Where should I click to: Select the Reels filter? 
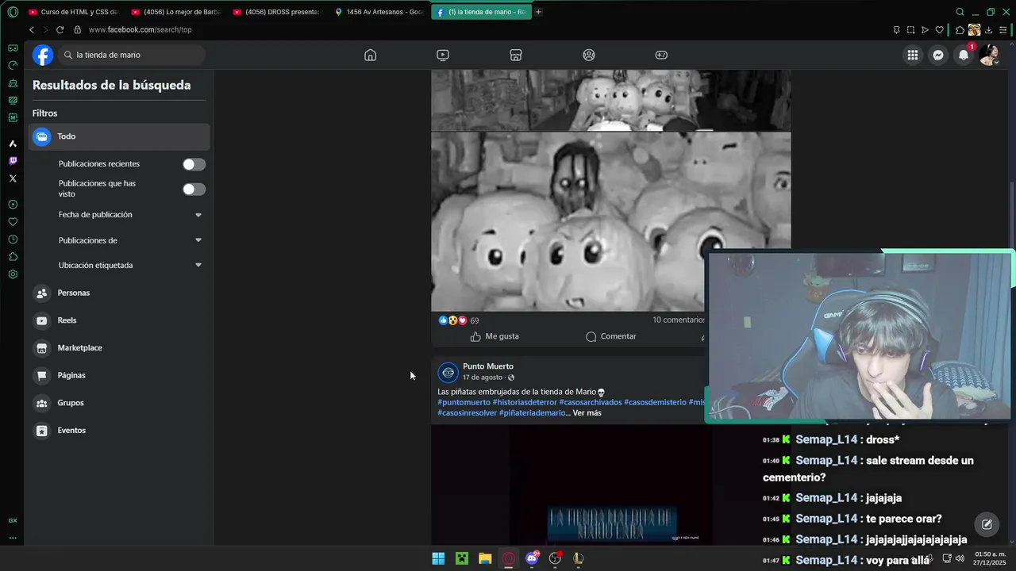tap(119, 320)
